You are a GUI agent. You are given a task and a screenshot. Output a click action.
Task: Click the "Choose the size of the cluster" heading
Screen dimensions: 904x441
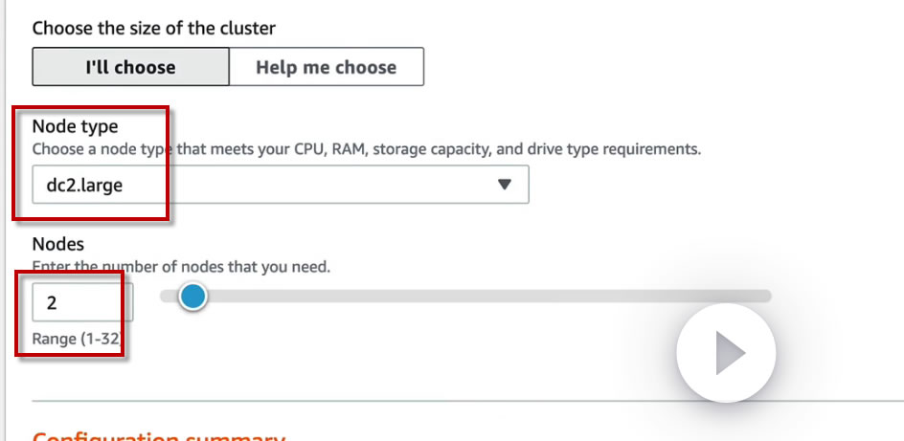154,28
